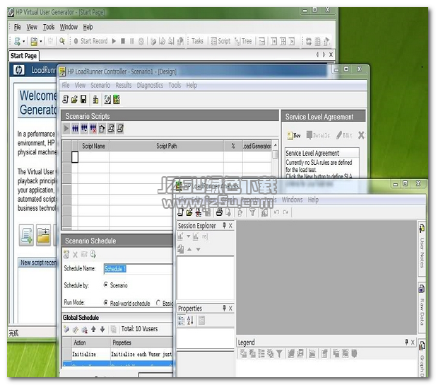The width and height of the screenshot is (436, 385).
Task: Pin the Session Explorer panel
Action: (224, 225)
